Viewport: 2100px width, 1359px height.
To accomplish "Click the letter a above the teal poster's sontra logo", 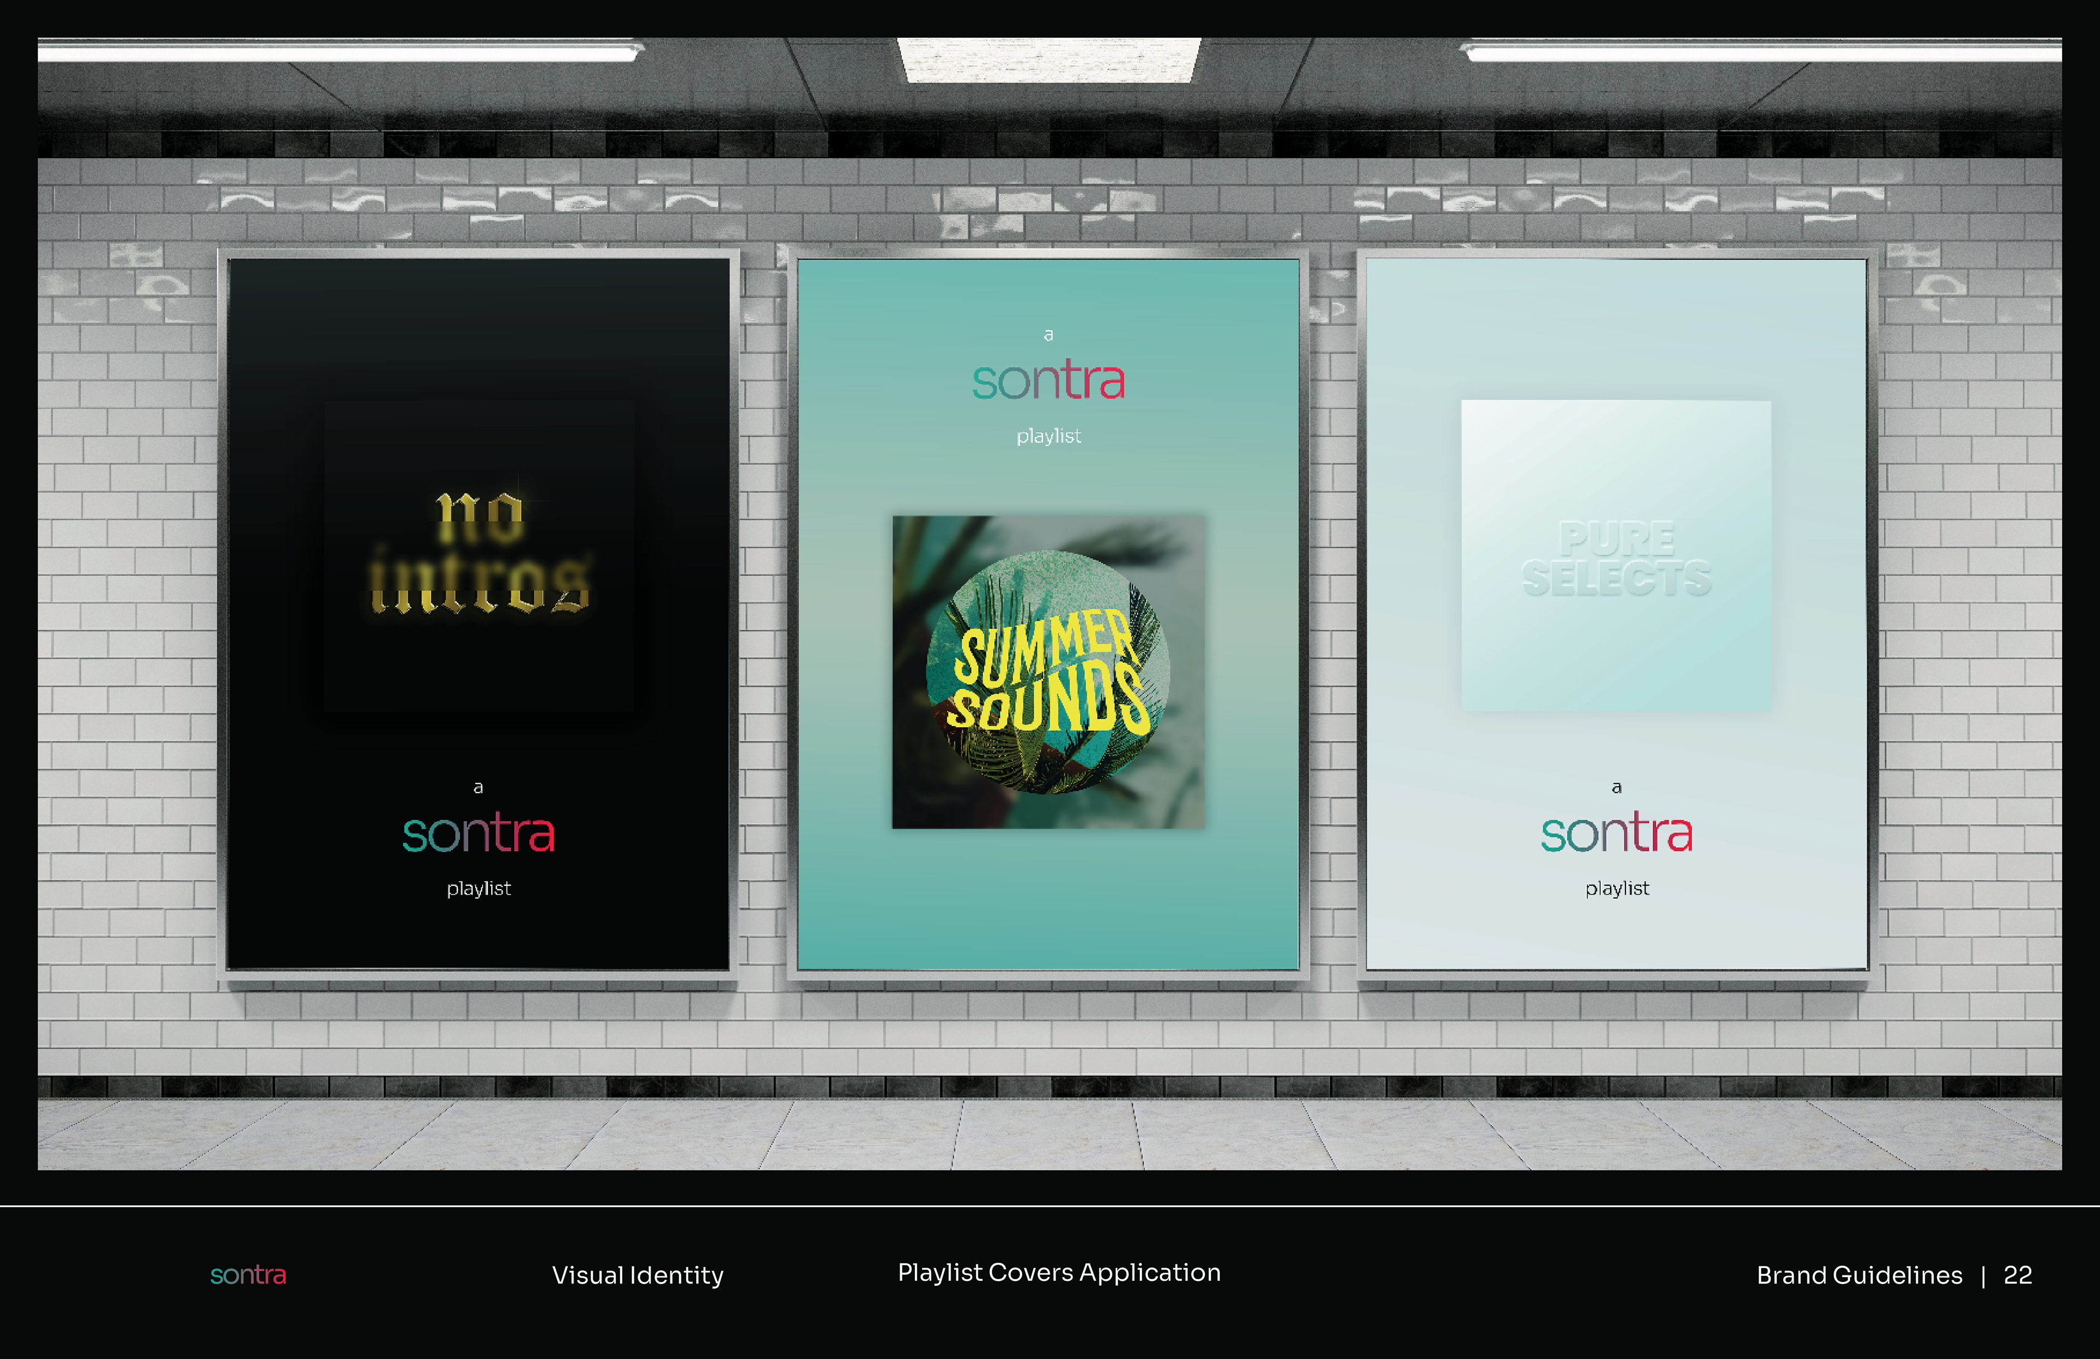I will point(1048,335).
